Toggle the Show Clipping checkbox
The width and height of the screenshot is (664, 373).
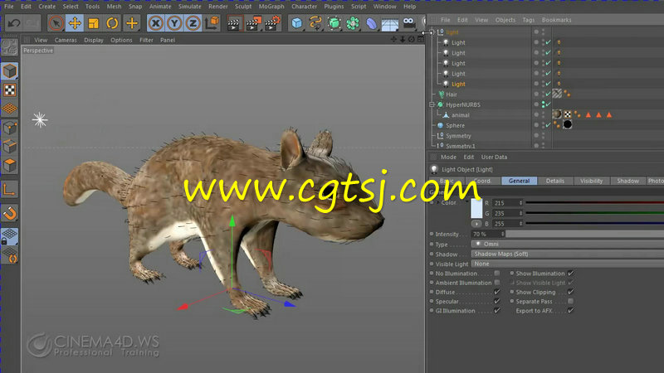click(x=571, y=292)
